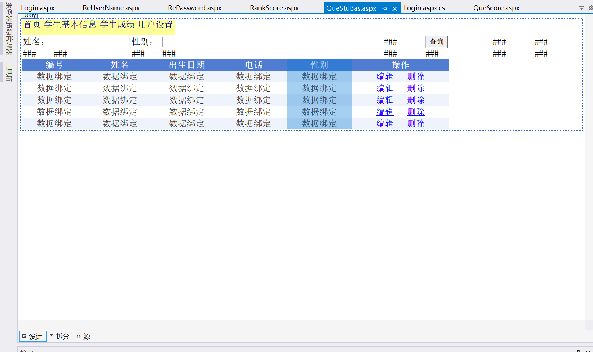Open the gear icon on the tab bar
This screenshot has height=352, width=593.
click(x=591, y=8)
